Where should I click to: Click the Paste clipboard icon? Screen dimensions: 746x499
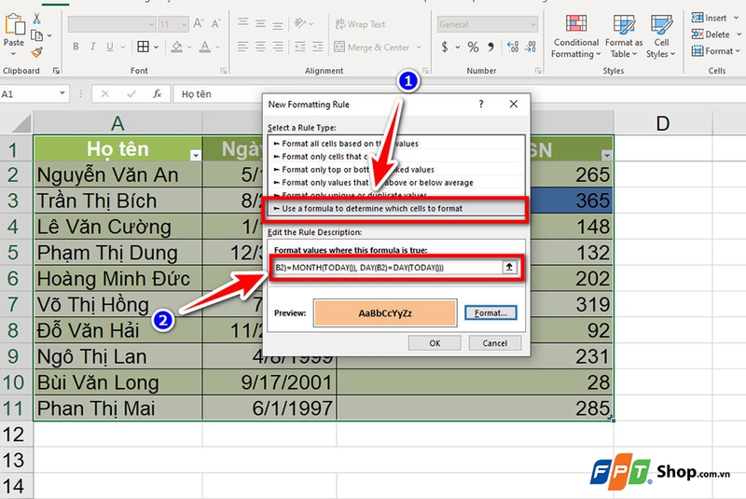[x=14, y=25]
